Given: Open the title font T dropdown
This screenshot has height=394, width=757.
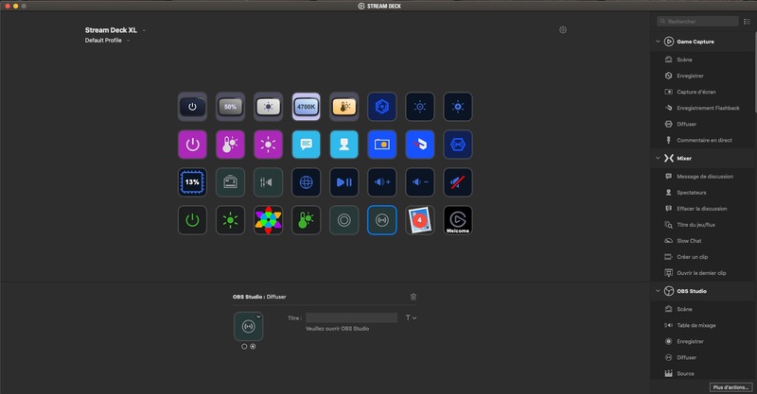Looking at the screenshot, I should click(411, 317).
